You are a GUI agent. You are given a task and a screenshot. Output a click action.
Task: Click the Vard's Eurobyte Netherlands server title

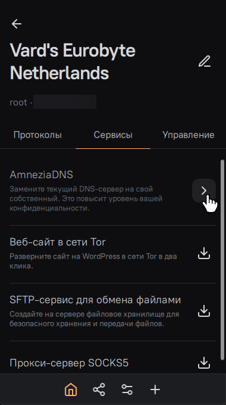[x=73, y=61]
